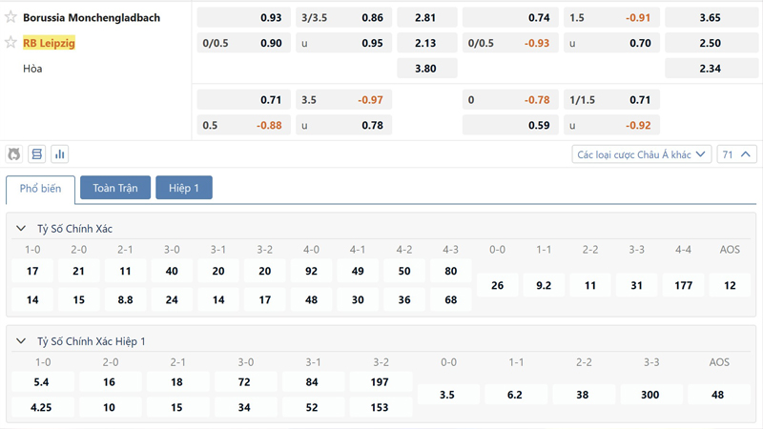Click the flame icon in the toolbar
This screenshot has height=429, width=763.
(x=14, y=154)
